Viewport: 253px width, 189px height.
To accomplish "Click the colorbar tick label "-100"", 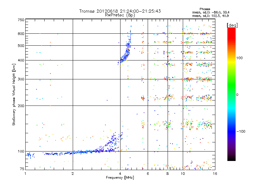I will 241,131.
